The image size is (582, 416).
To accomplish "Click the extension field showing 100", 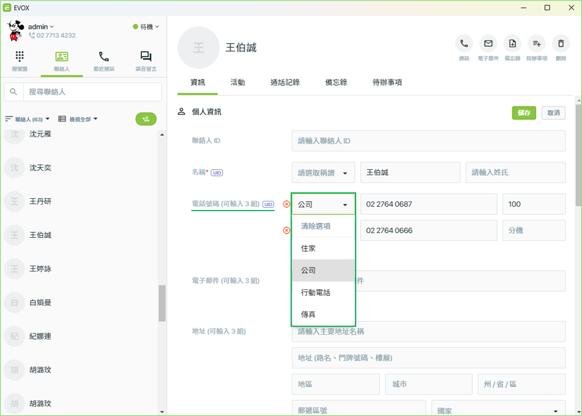I will click(x=534, y=204).
